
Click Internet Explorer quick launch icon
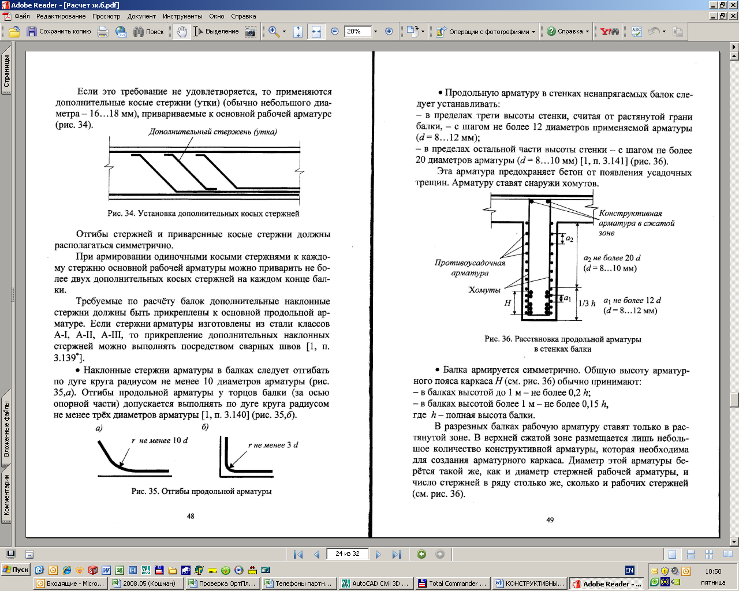[67, 570]
